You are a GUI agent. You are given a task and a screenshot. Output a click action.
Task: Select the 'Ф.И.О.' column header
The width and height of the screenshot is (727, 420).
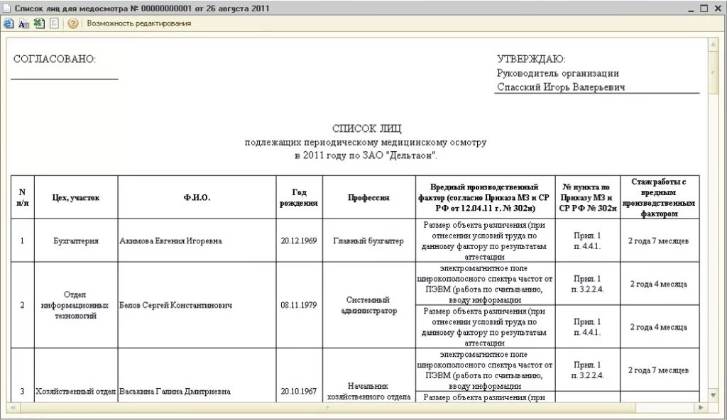click(x=197, y=197)
